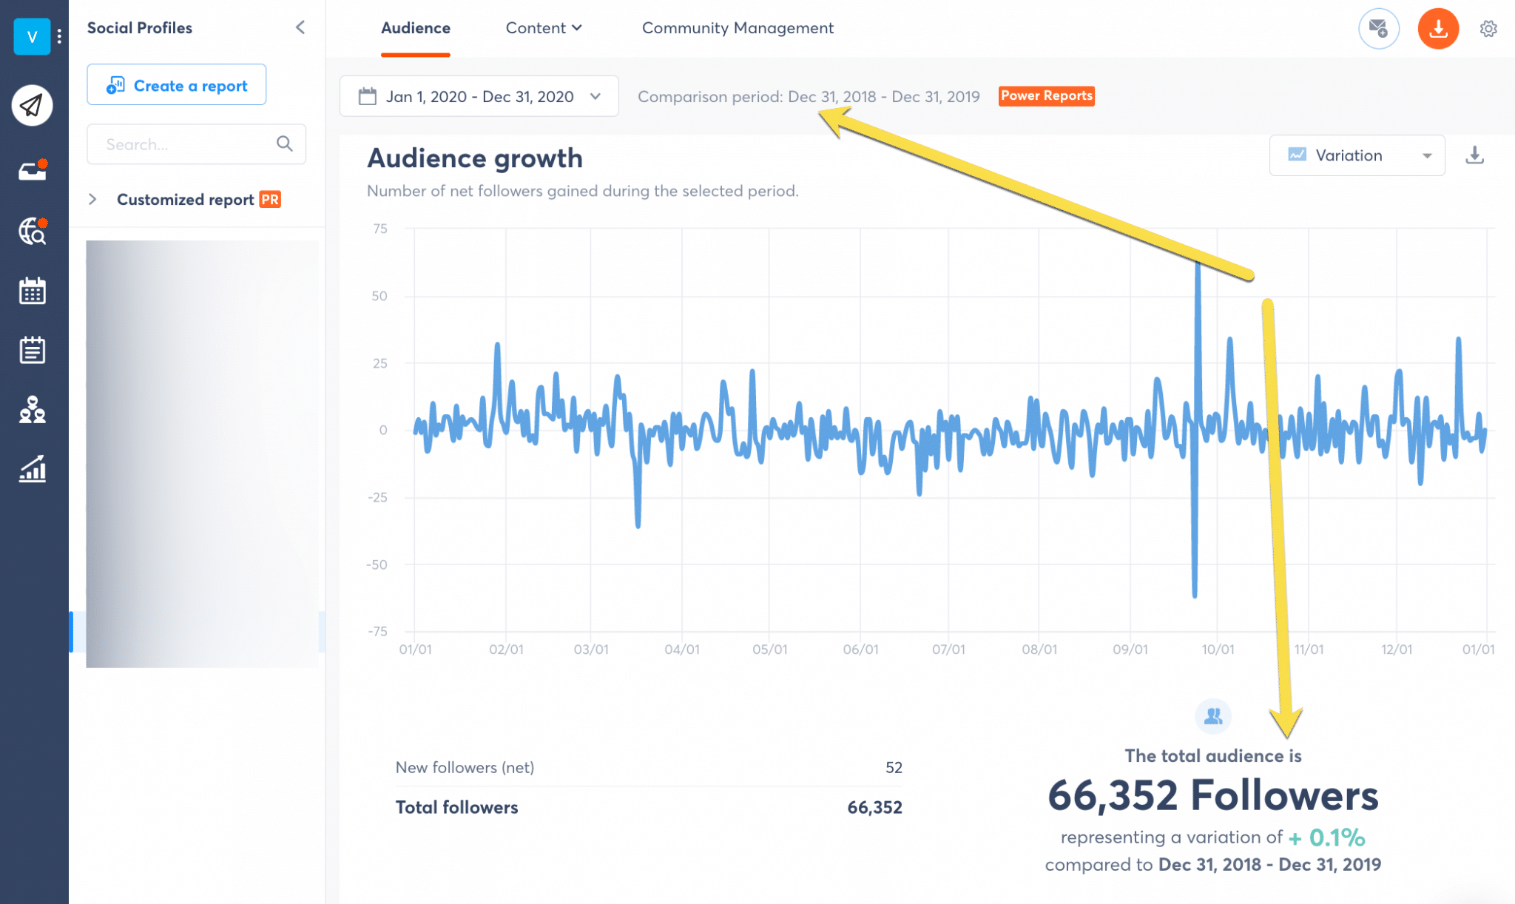Open the globe search listening icon

[x=32, y=232]
